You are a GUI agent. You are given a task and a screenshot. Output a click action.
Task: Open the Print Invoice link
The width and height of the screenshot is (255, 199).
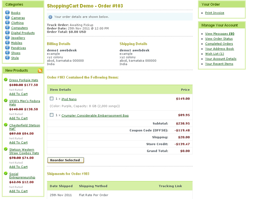tap(215, 13)
